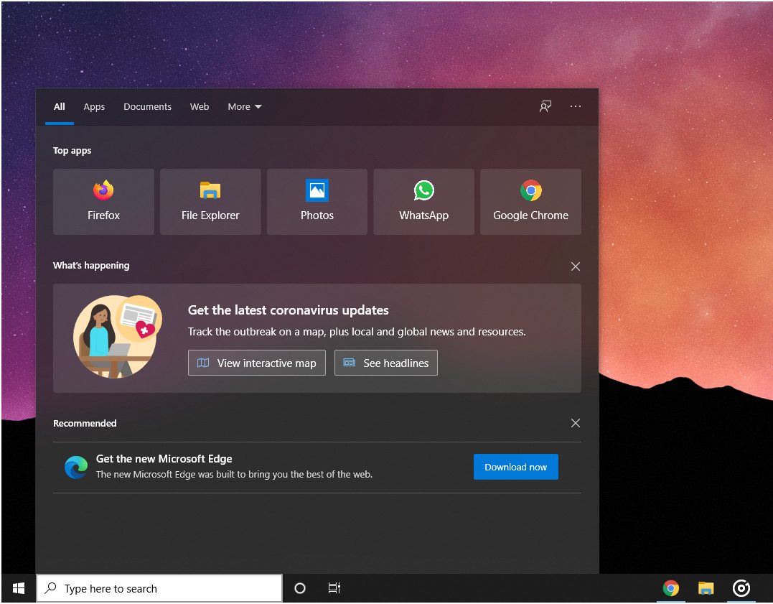Open Chrome from the taskbar
Image resolution: width=773 pixels, height=604 pixels.
click(671, 587)
